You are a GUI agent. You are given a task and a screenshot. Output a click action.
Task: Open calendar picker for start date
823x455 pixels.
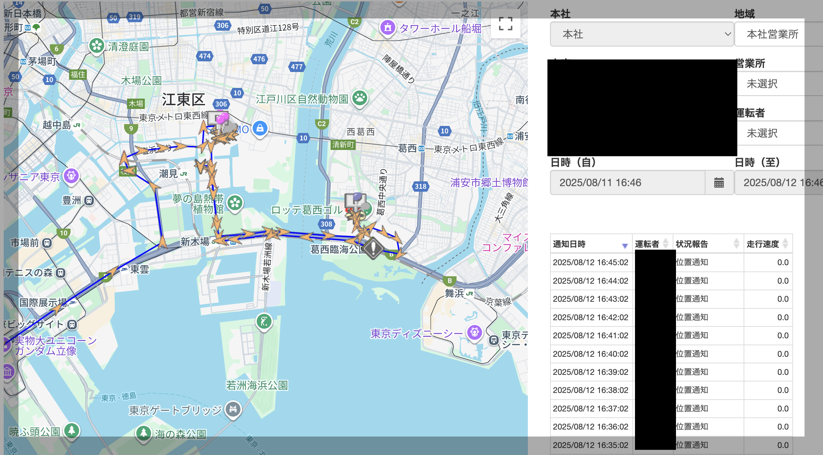click(719, 182)
